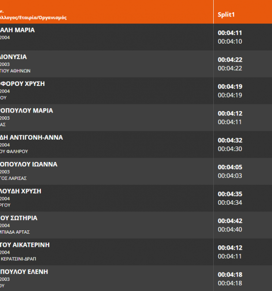Select athlete ΟΥ ΣΩΤΗΡΙΑ
This screenshot has height=291, width=272.
[x=18, y=218]
